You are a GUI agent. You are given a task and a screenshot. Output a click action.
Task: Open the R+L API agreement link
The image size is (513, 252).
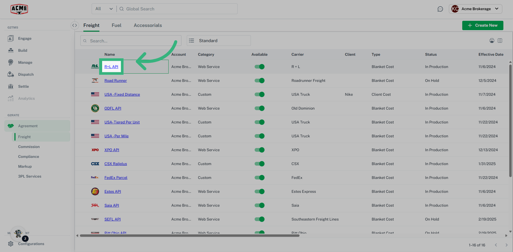click(111, 67)
